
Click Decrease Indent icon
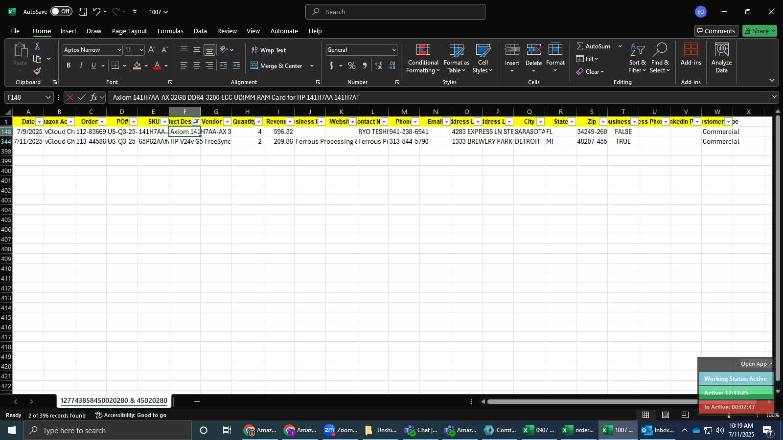224,66
